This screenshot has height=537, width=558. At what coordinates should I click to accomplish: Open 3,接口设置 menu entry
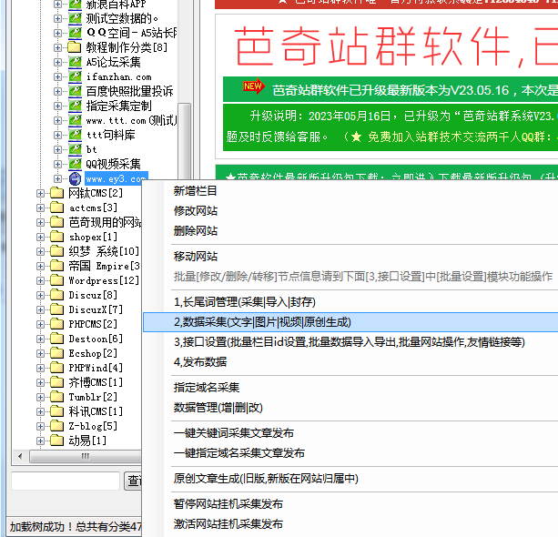(350, 342)
